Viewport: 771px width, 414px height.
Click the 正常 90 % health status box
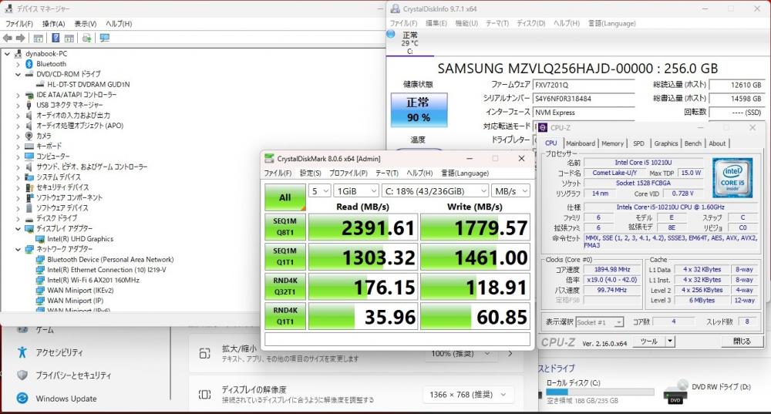[x=419, y=109]
